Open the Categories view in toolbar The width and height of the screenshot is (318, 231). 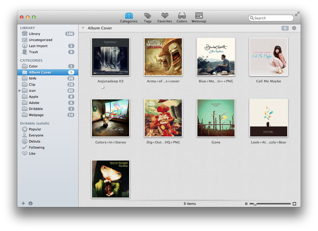[x=129, y=18]
